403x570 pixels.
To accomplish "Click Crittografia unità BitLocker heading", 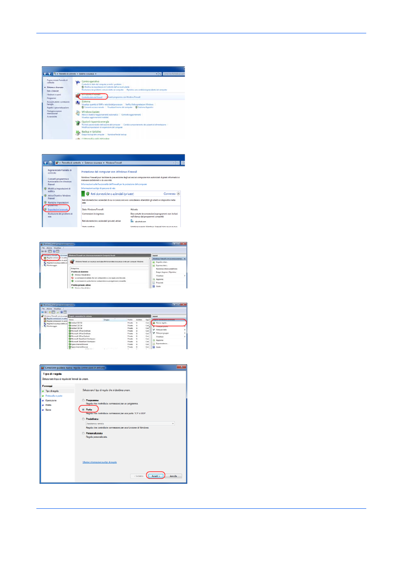I will 95,138.
